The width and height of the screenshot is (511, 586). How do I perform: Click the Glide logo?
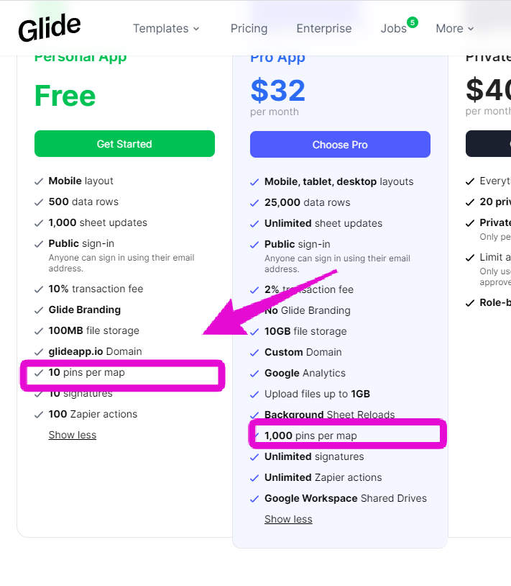tap(50, 28)
